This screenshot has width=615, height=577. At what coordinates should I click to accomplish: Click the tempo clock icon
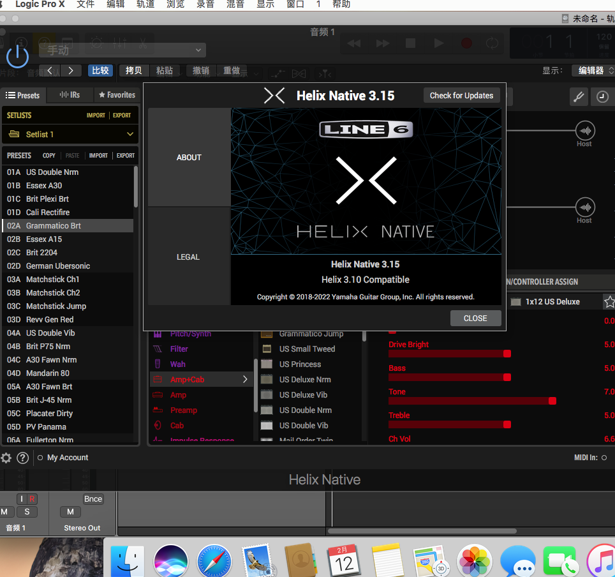coord(602,96)
